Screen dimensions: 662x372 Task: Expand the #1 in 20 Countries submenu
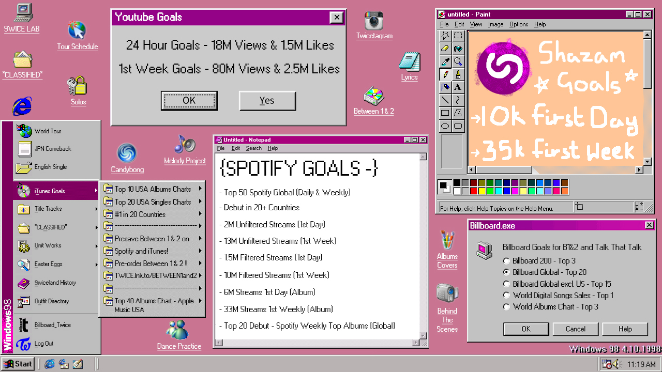pos(153,214)
